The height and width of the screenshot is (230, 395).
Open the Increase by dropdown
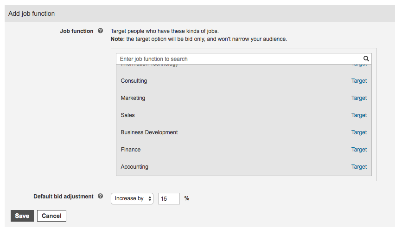[x=132, y=198]
